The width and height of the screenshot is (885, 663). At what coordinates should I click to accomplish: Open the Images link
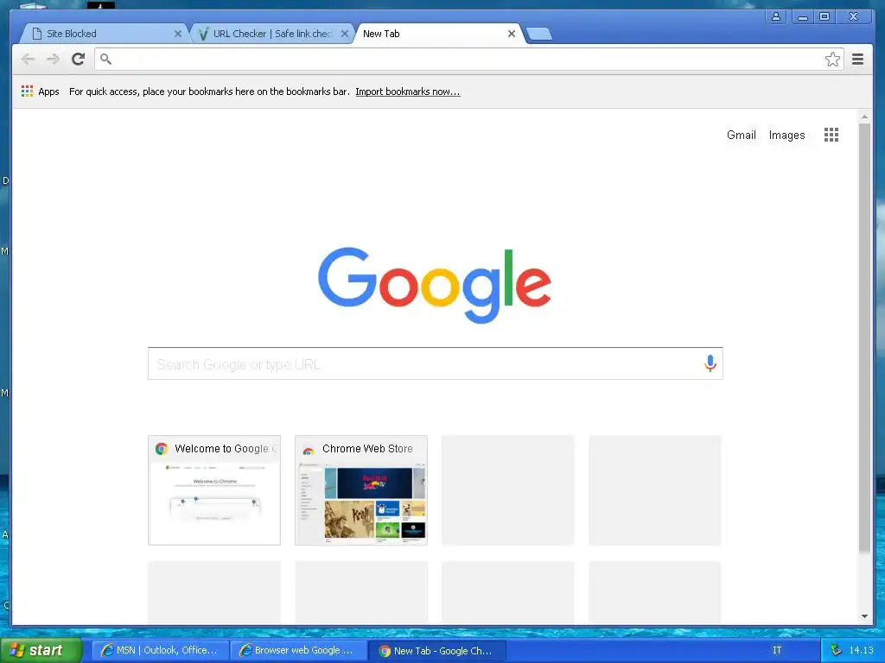coord(786,136)
